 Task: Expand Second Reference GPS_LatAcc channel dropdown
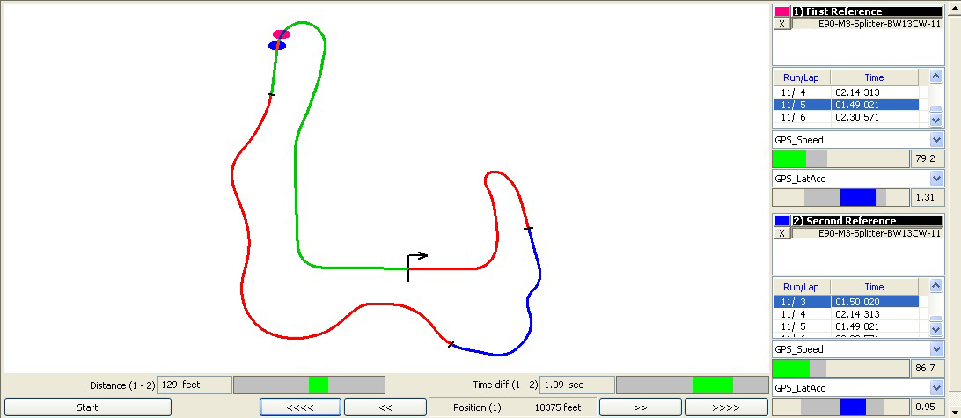pos(936,388)
